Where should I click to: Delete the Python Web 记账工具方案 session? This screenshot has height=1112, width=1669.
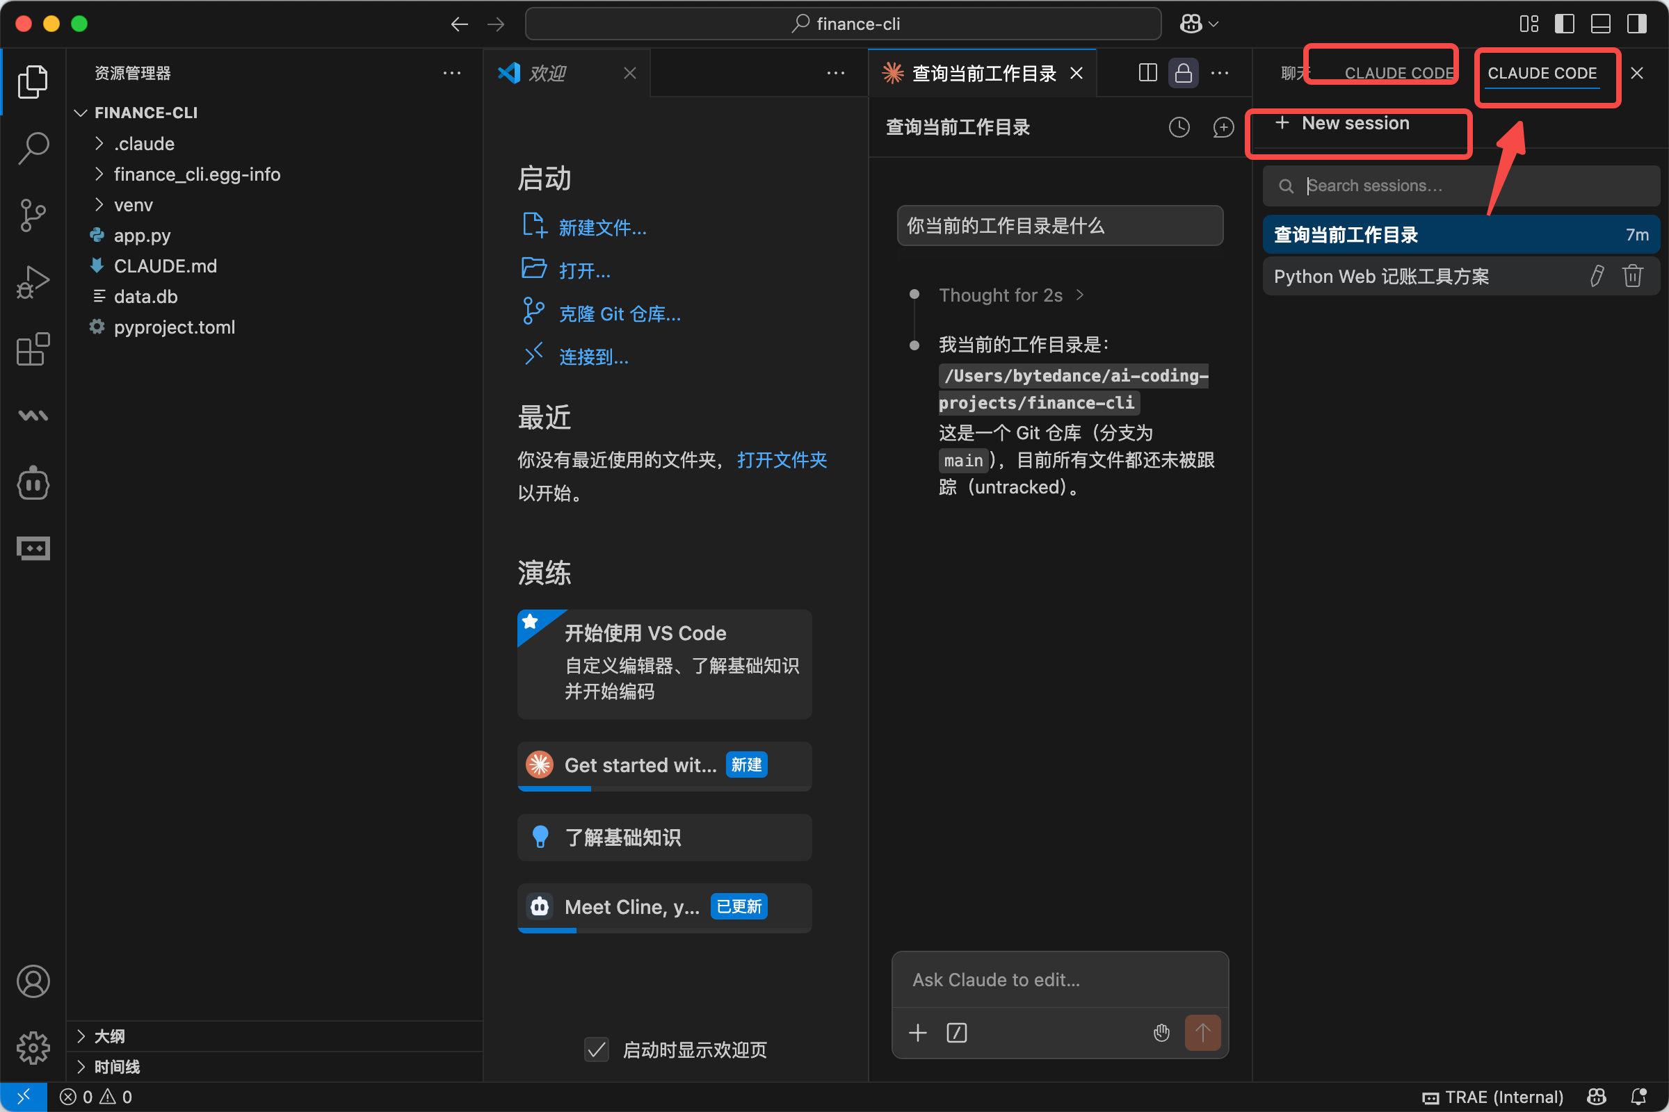tap(1633, 276)
